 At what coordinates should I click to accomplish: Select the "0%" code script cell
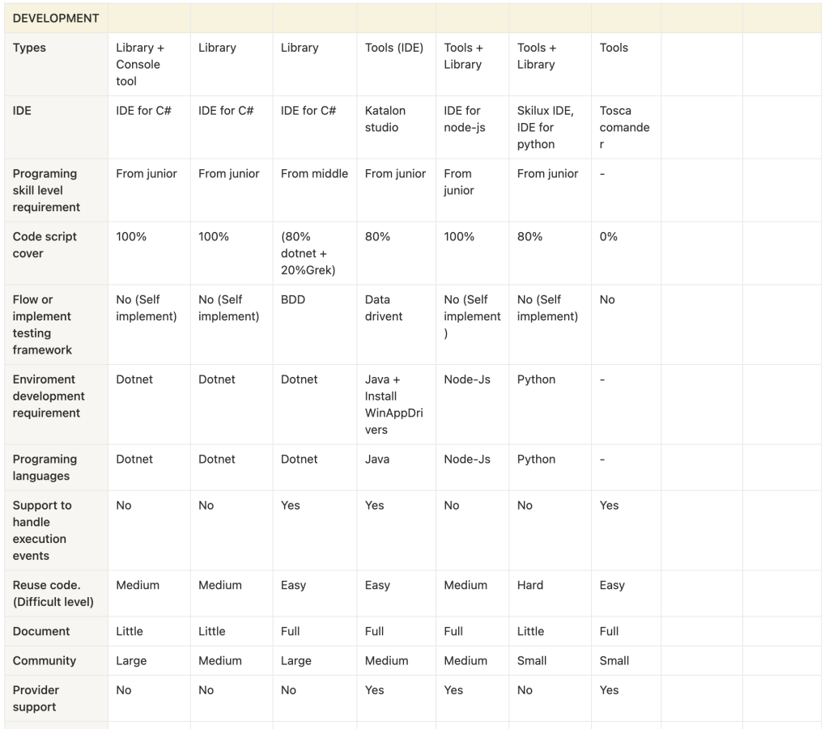point(609,236)
